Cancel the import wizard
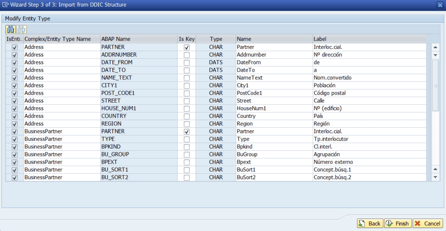Screen dimensions: 446x231 427,223
